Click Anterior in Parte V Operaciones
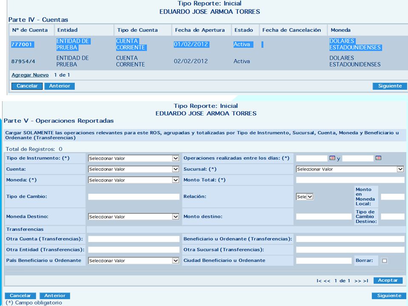This screenshot has height=306, width=408. pyautogui.click(x=55, y=296)
